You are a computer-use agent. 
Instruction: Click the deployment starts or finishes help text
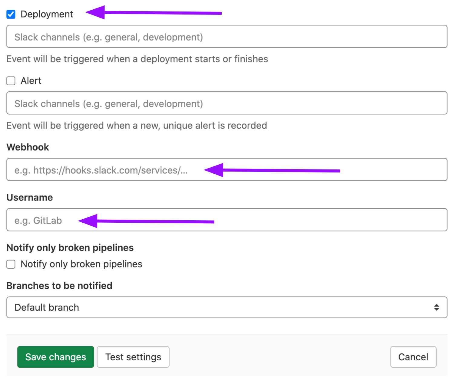137,59
